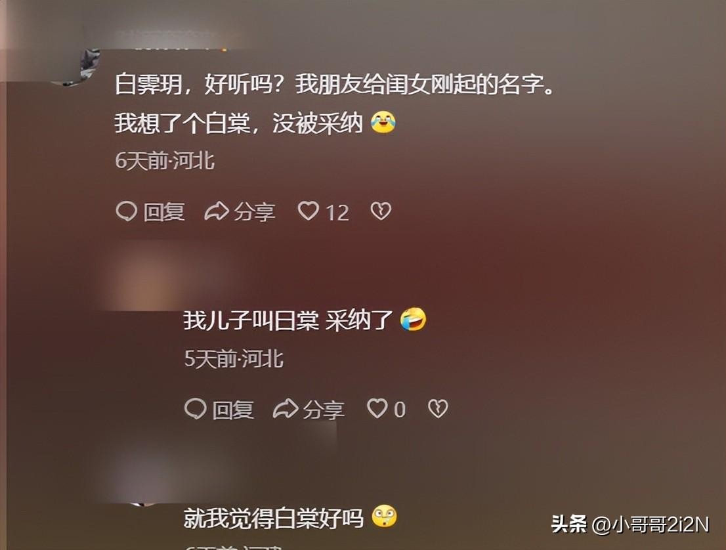The width and height of the screenshot is (726, 550).
Task: Click 分享 label under 我儿子叫白棠 comment
Action: coord(323,410)
